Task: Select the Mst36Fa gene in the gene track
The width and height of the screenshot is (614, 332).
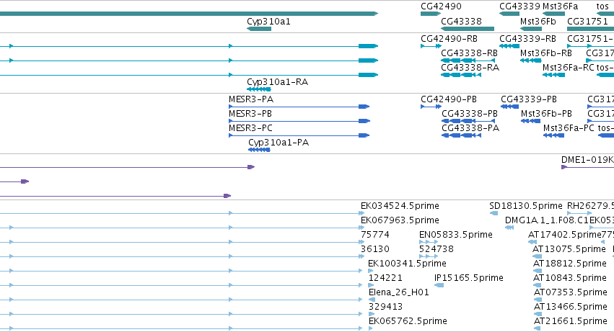Action: point(553,14)
